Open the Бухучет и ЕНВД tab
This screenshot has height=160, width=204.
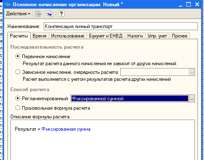tap(106, 36)
